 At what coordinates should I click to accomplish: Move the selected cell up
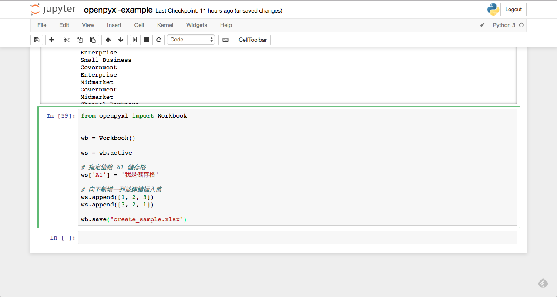click(107, 40)
